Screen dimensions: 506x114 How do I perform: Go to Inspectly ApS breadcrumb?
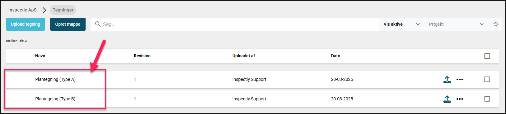pyautogui.click(x=22, y=10)
